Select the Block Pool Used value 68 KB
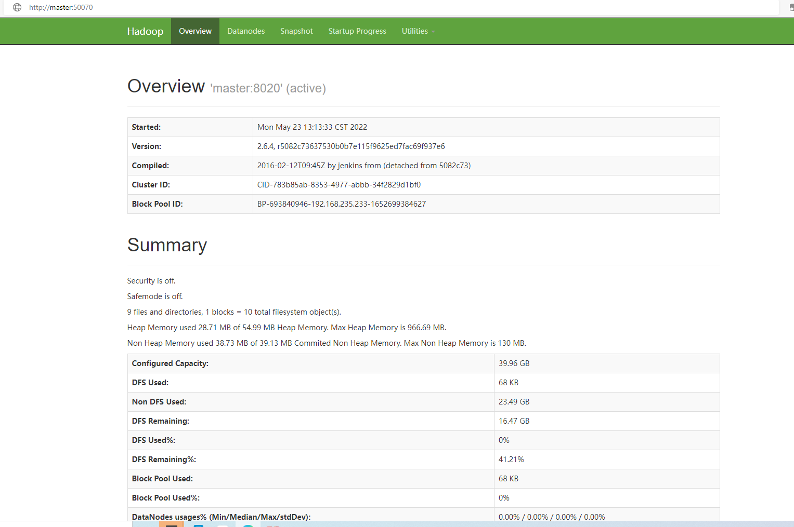This screenshot has height=527, width=794. point(509,479)
